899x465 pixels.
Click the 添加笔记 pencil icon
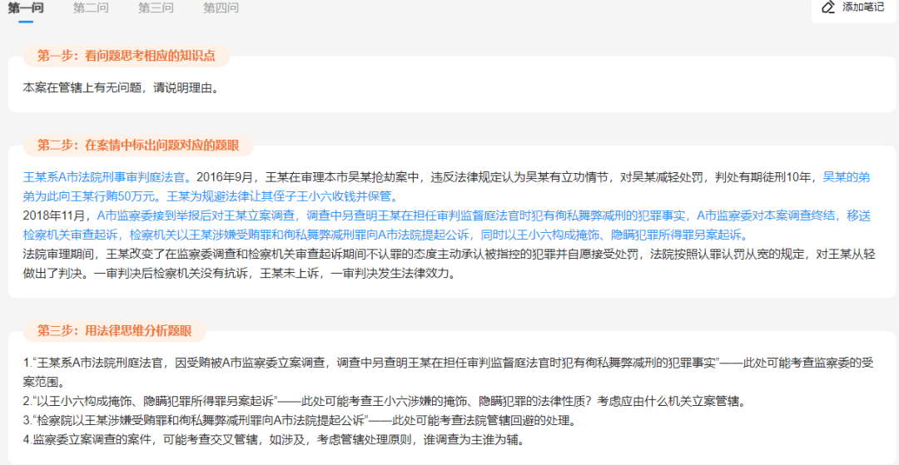[x=828, y=7]
